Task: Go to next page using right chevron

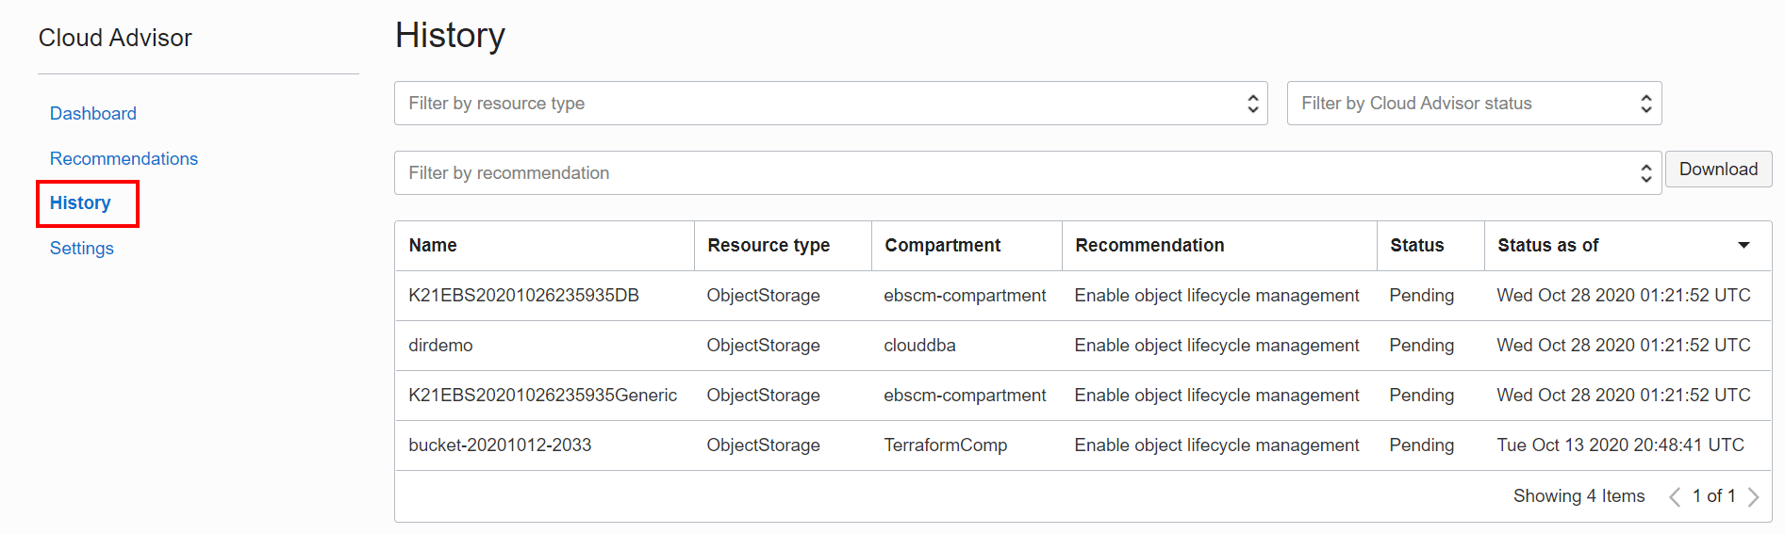Action: (x=1753, y=496)
